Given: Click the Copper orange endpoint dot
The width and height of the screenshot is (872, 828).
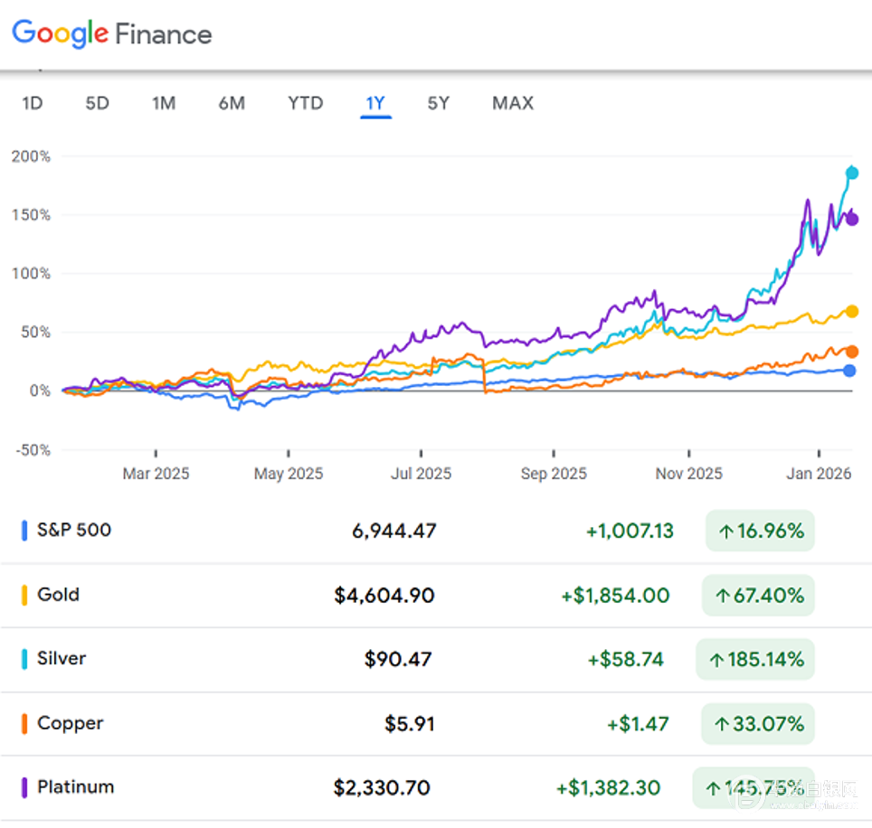Looking at the screenshot, I should point(851,352).
